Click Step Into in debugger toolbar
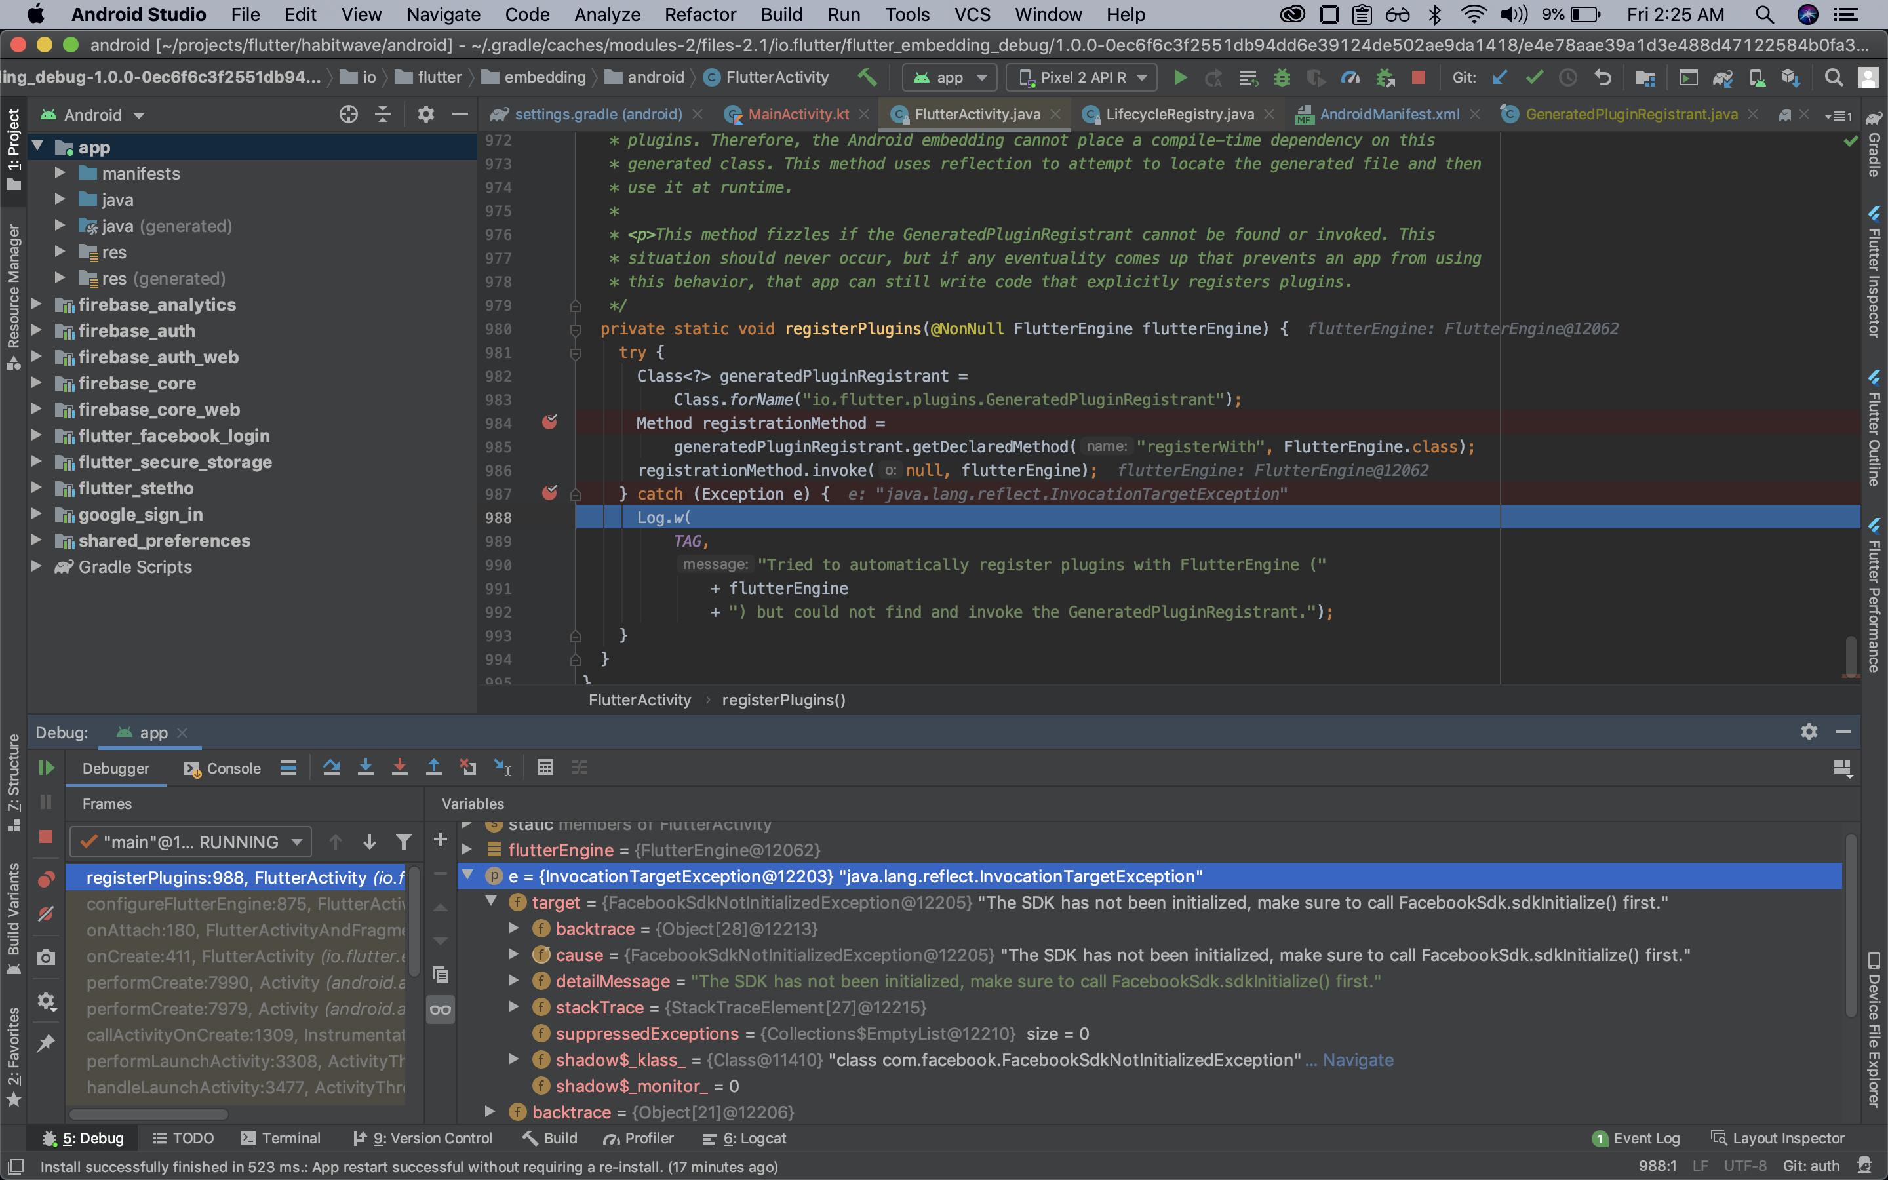1888x1180 pixels. 365,767
